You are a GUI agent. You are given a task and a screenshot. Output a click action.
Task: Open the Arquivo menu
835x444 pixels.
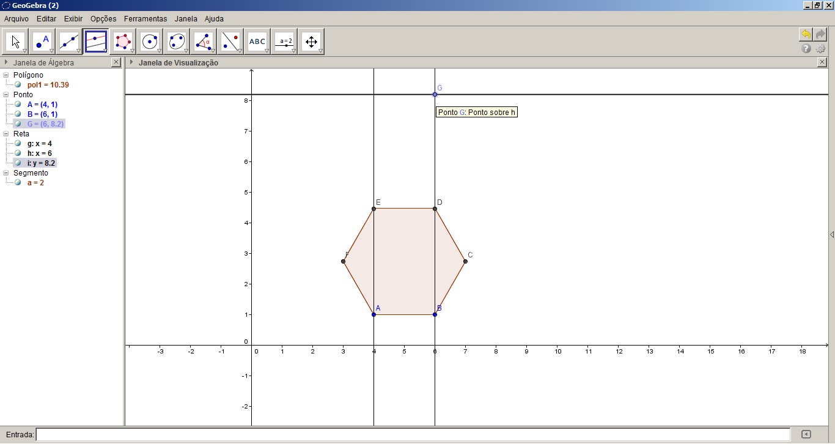click(17, 19)
